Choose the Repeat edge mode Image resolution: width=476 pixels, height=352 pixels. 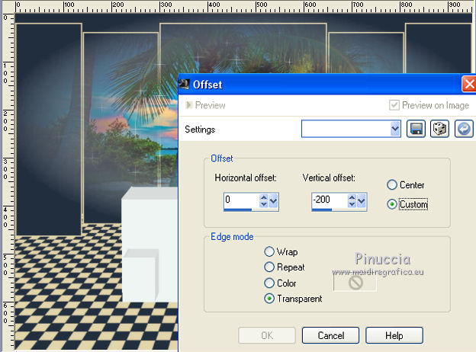[269, 267]
